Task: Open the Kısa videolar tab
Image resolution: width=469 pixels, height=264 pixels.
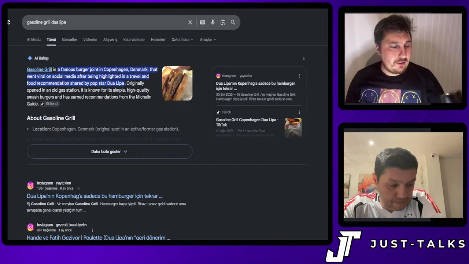Action: tap(134, 40)
